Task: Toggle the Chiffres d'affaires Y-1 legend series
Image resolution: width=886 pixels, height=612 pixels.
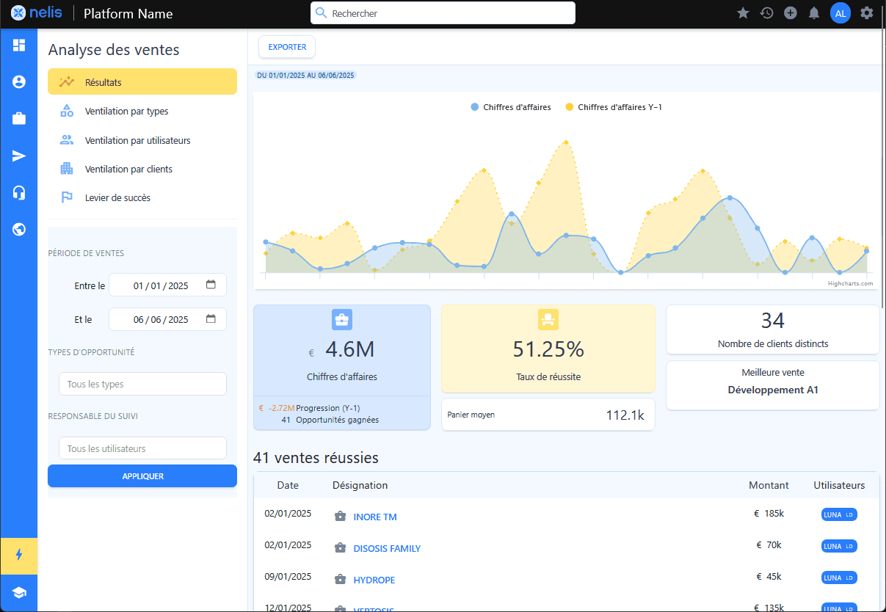Action: 614,107
